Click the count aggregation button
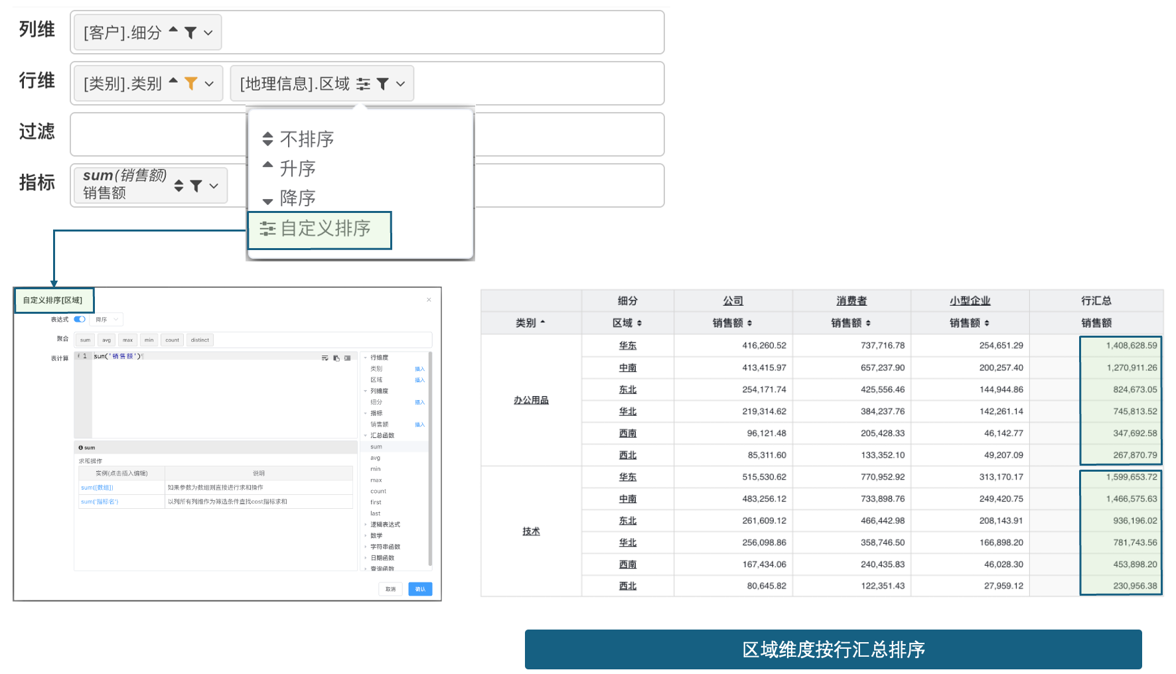Image resolution: width=1176 pixels, height=674 pixels. tap(172, 340)
